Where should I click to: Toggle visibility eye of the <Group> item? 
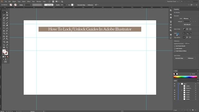click(175, 90)
